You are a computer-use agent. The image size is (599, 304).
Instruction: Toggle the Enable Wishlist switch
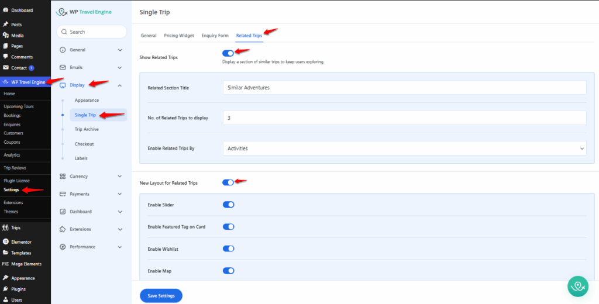click(228, 248)
